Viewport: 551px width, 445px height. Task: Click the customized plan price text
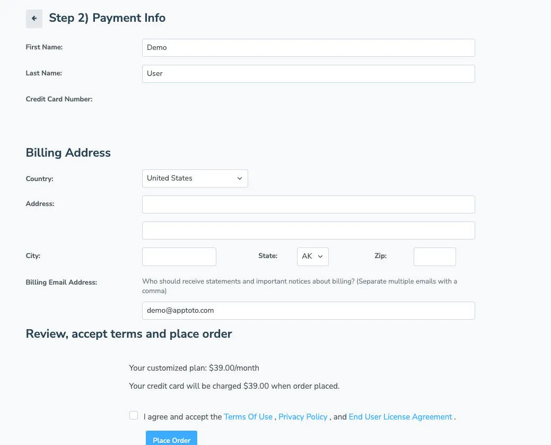[194, 367]
